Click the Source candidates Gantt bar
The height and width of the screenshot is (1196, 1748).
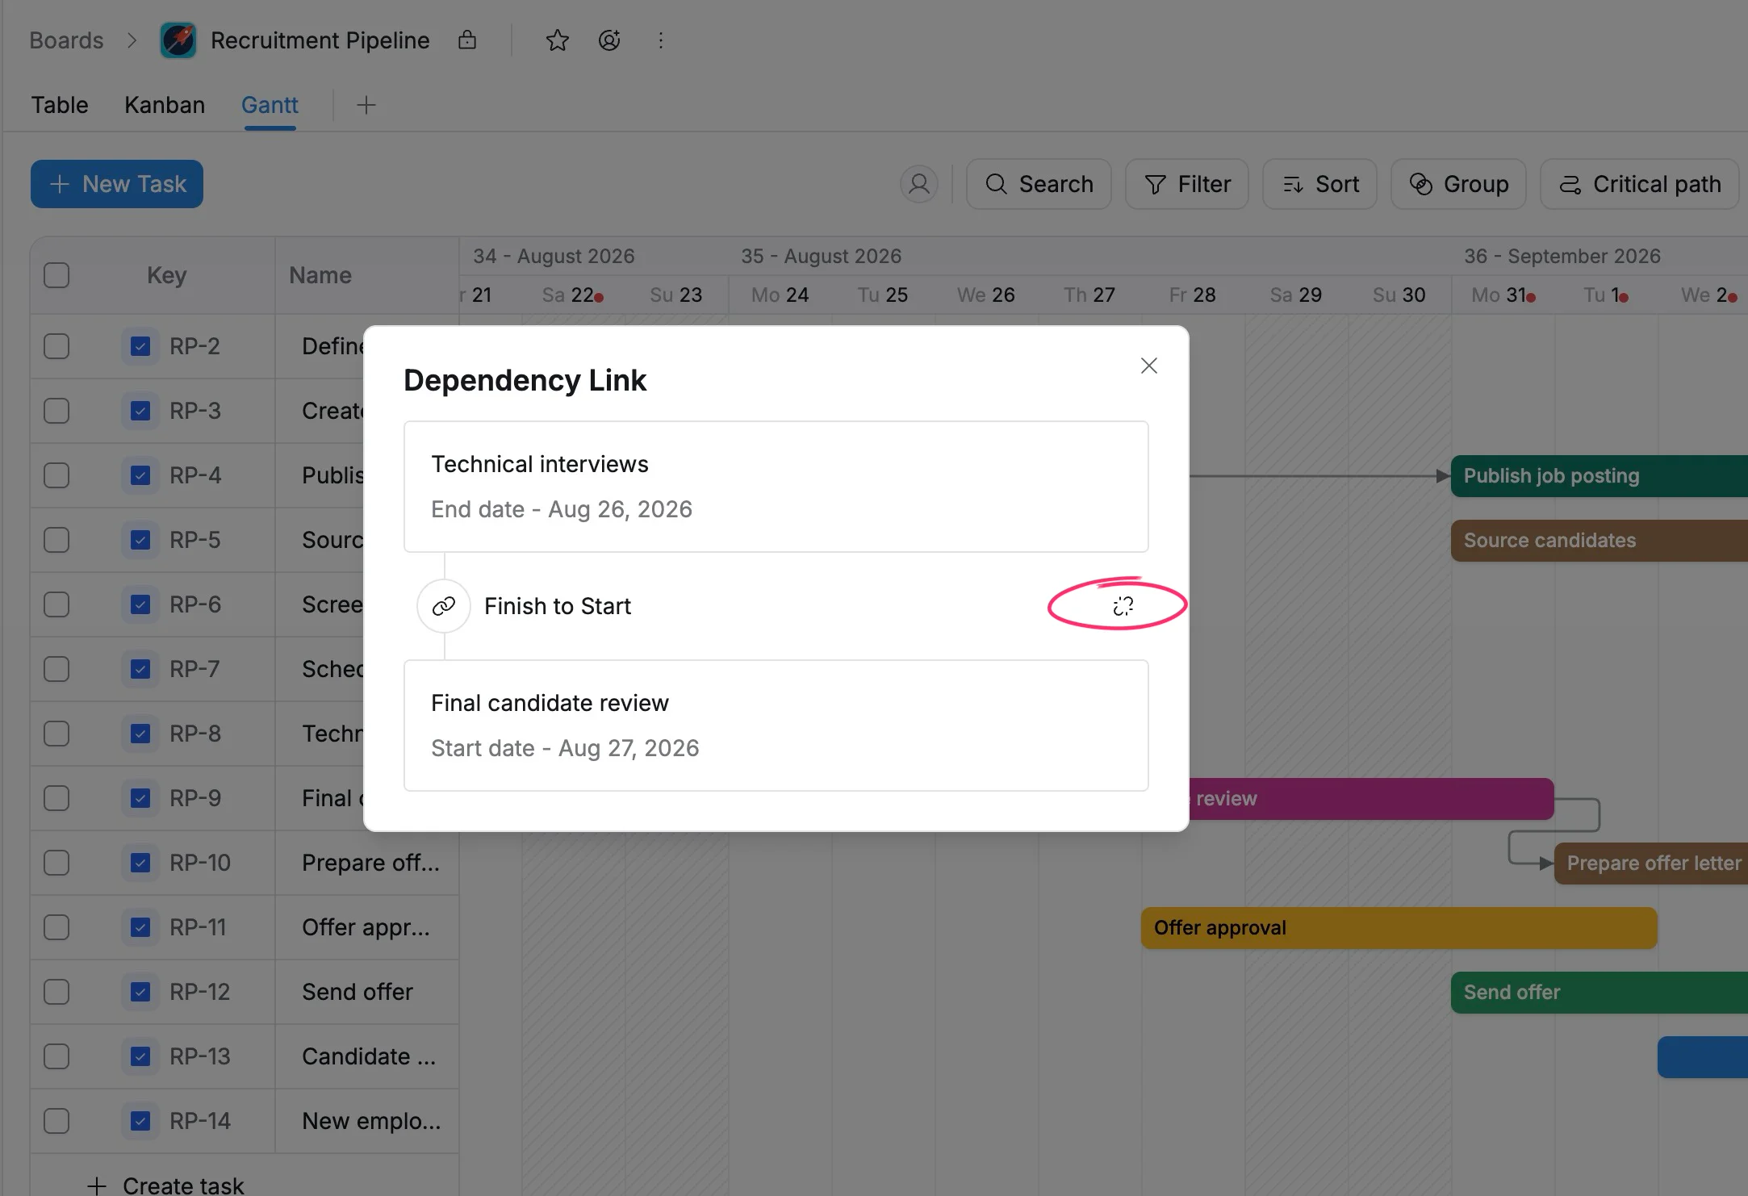click(x=1599, y=541)
